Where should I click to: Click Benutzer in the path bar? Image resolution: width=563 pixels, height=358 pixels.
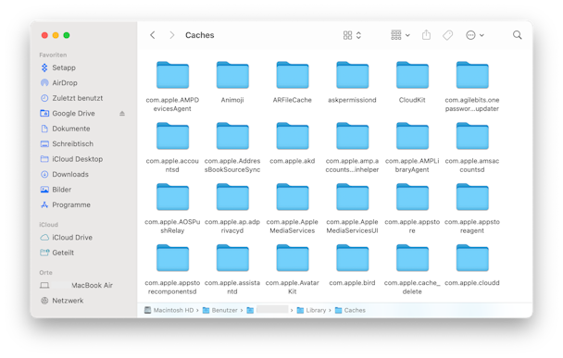220,310
